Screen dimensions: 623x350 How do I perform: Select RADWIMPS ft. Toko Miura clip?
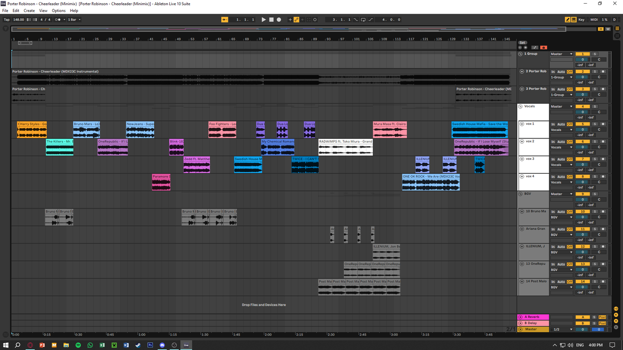345,147
